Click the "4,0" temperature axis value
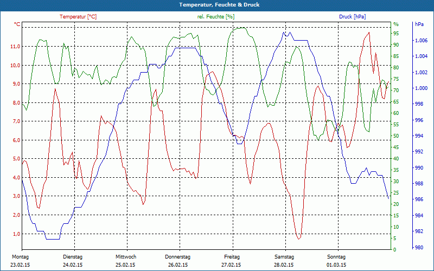434x271 pixels. pyautogui.click(x=16, y=177)
